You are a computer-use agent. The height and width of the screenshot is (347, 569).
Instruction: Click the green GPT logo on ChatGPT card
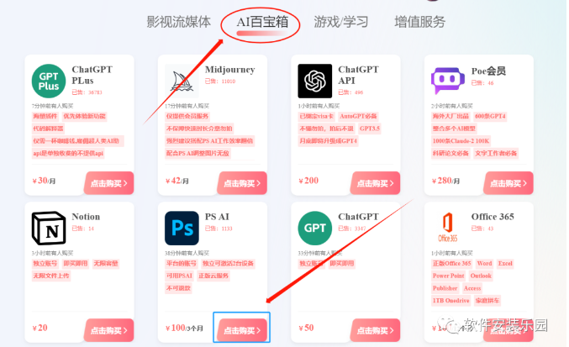(315, 229)
